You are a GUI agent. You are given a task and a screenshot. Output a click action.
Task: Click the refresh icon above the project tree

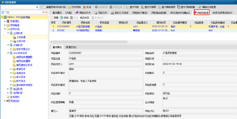pyautogui.click(x=3, y=12)
